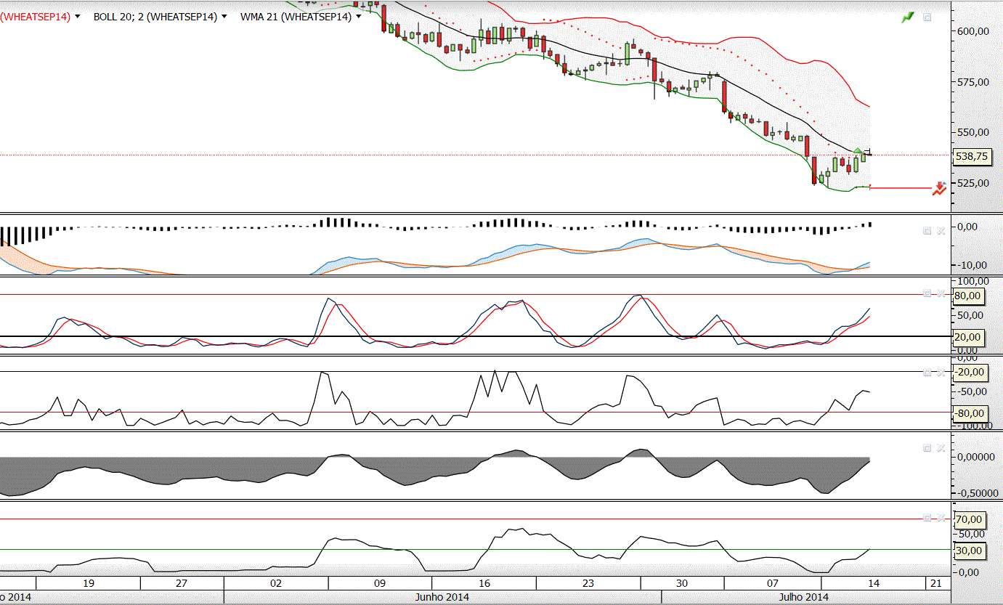This screenshot has height=605, width=1003.
Task: Select the 14 date marker on timeline
Action: (x=874, y=583)
